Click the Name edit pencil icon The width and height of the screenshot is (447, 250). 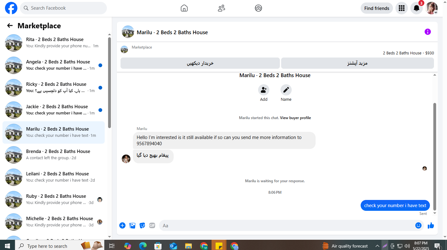(x=286, y=90)
